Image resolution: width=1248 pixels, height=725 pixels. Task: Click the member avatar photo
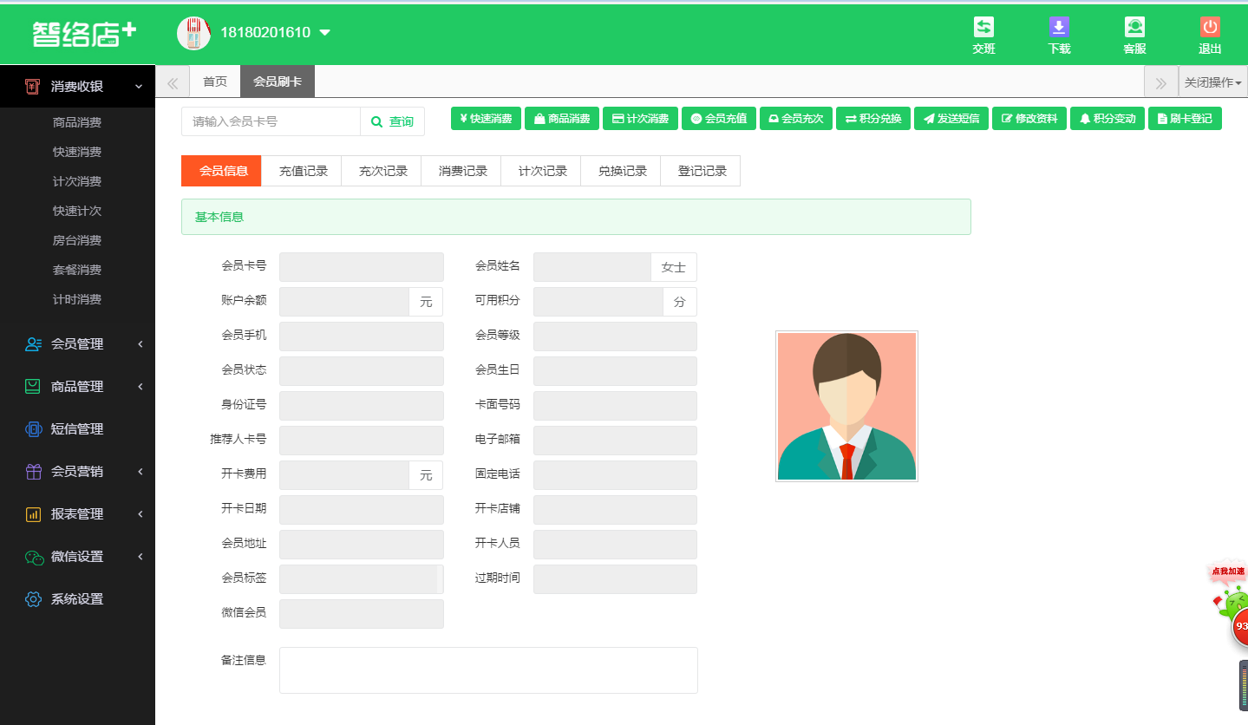pyautogui.click(x=846, y=405)
